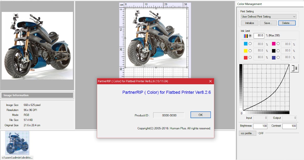The image size is (304, 160).
Task: Select the cyan ink limit radio button
Action: coord(250,44)
